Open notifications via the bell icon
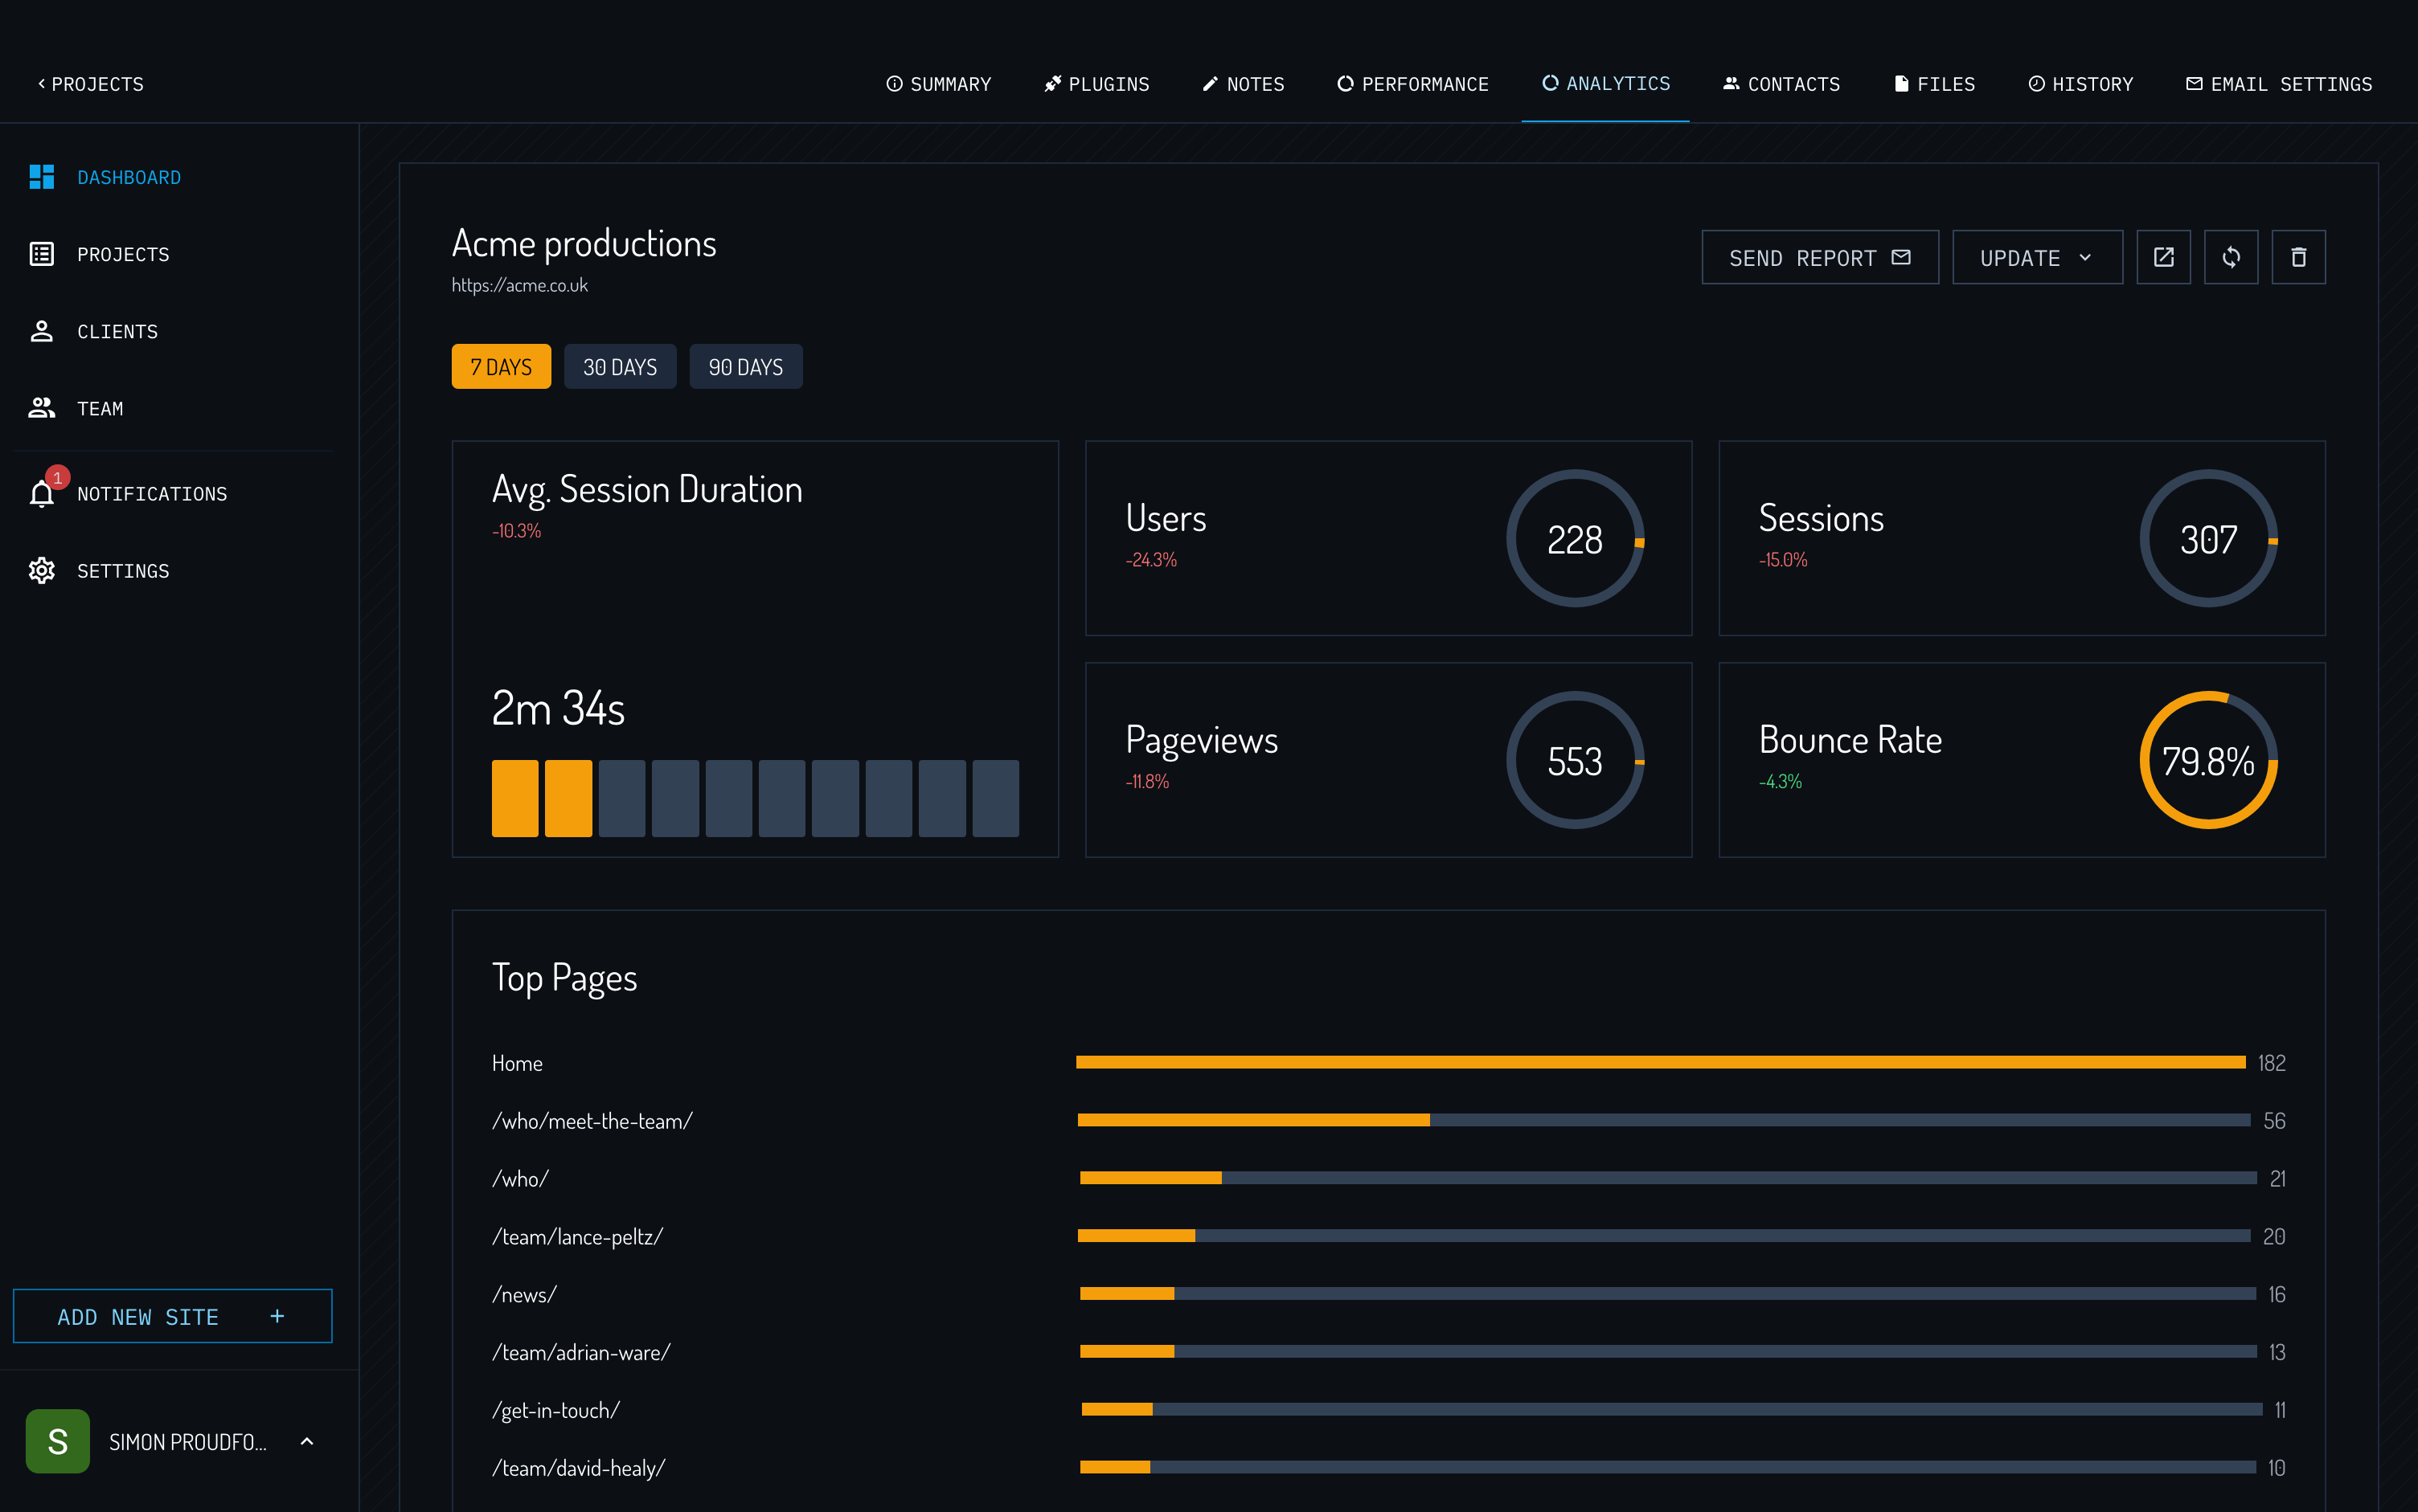 (42, 494)
